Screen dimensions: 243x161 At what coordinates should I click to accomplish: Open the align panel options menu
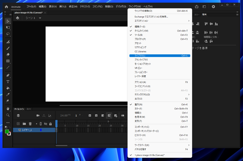coord(237,15)
